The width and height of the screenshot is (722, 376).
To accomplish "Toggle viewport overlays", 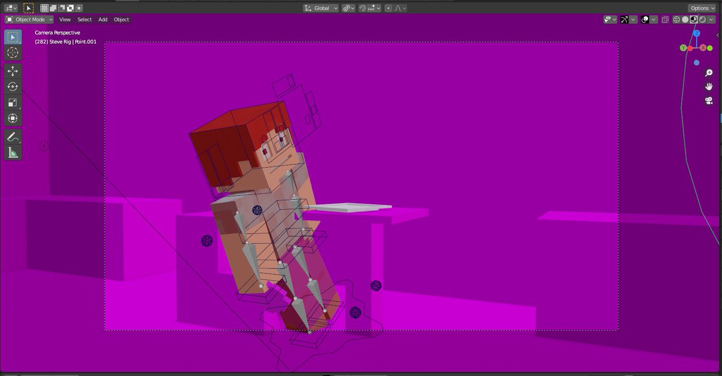I will (x=645, y=19).
